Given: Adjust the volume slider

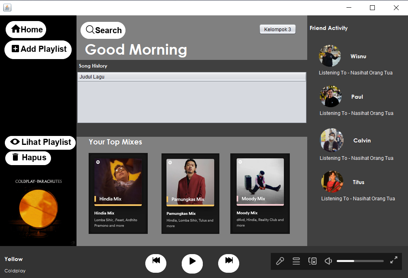Looking at the screenshot, I should coord(360,261).
